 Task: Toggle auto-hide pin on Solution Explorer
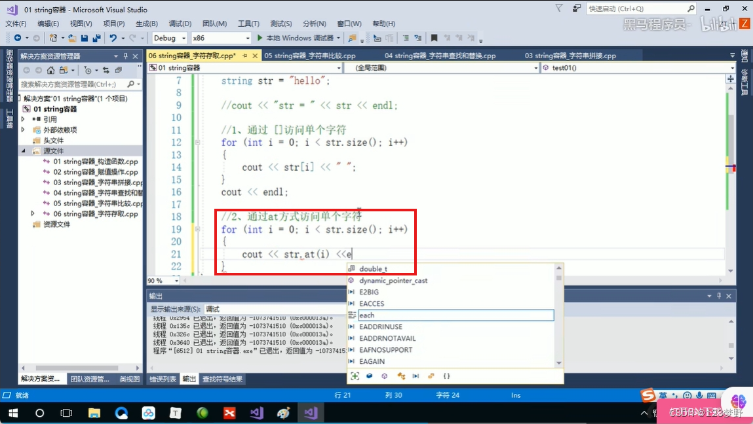click(125, 56)
